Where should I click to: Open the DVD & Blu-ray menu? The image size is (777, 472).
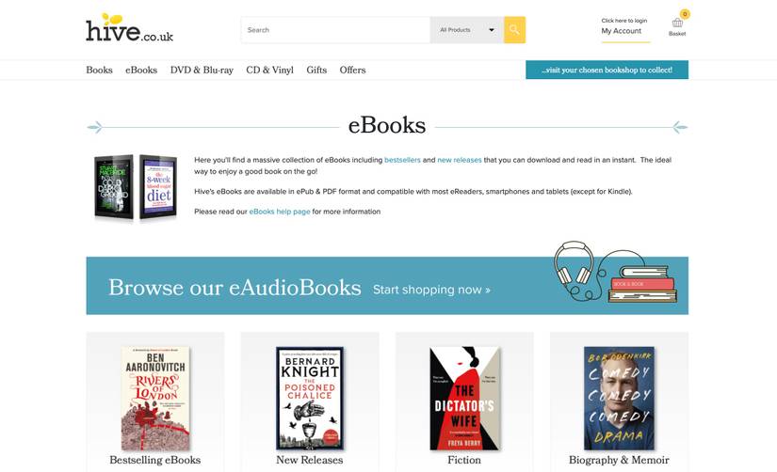pos(202,70)
